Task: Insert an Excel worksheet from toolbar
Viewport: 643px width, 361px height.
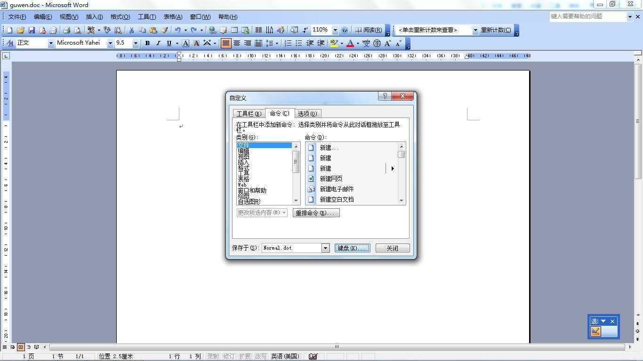Action: [245, 30]
